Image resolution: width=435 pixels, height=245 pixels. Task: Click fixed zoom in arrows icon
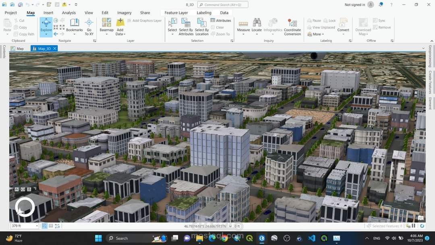click(x=56, y=27)
